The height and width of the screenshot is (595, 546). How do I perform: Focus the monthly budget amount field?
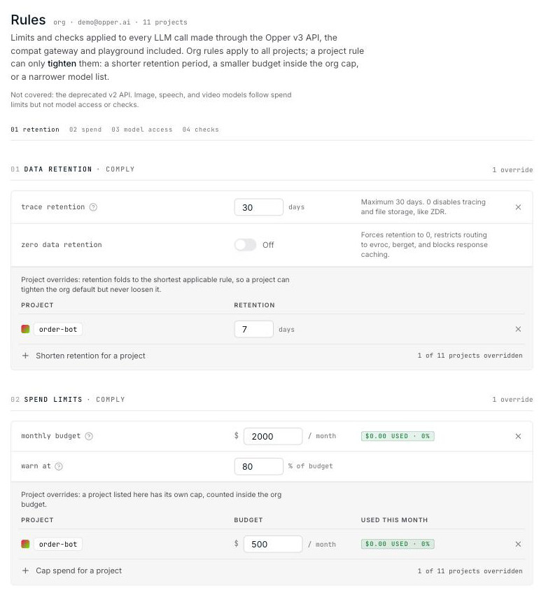(273, 436)
